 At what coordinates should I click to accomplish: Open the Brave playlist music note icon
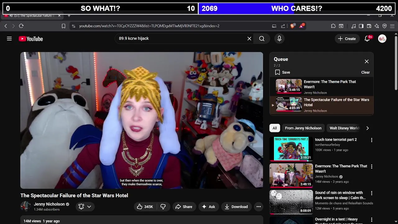354,26
